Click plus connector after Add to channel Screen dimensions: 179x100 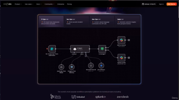click(129, 40)
